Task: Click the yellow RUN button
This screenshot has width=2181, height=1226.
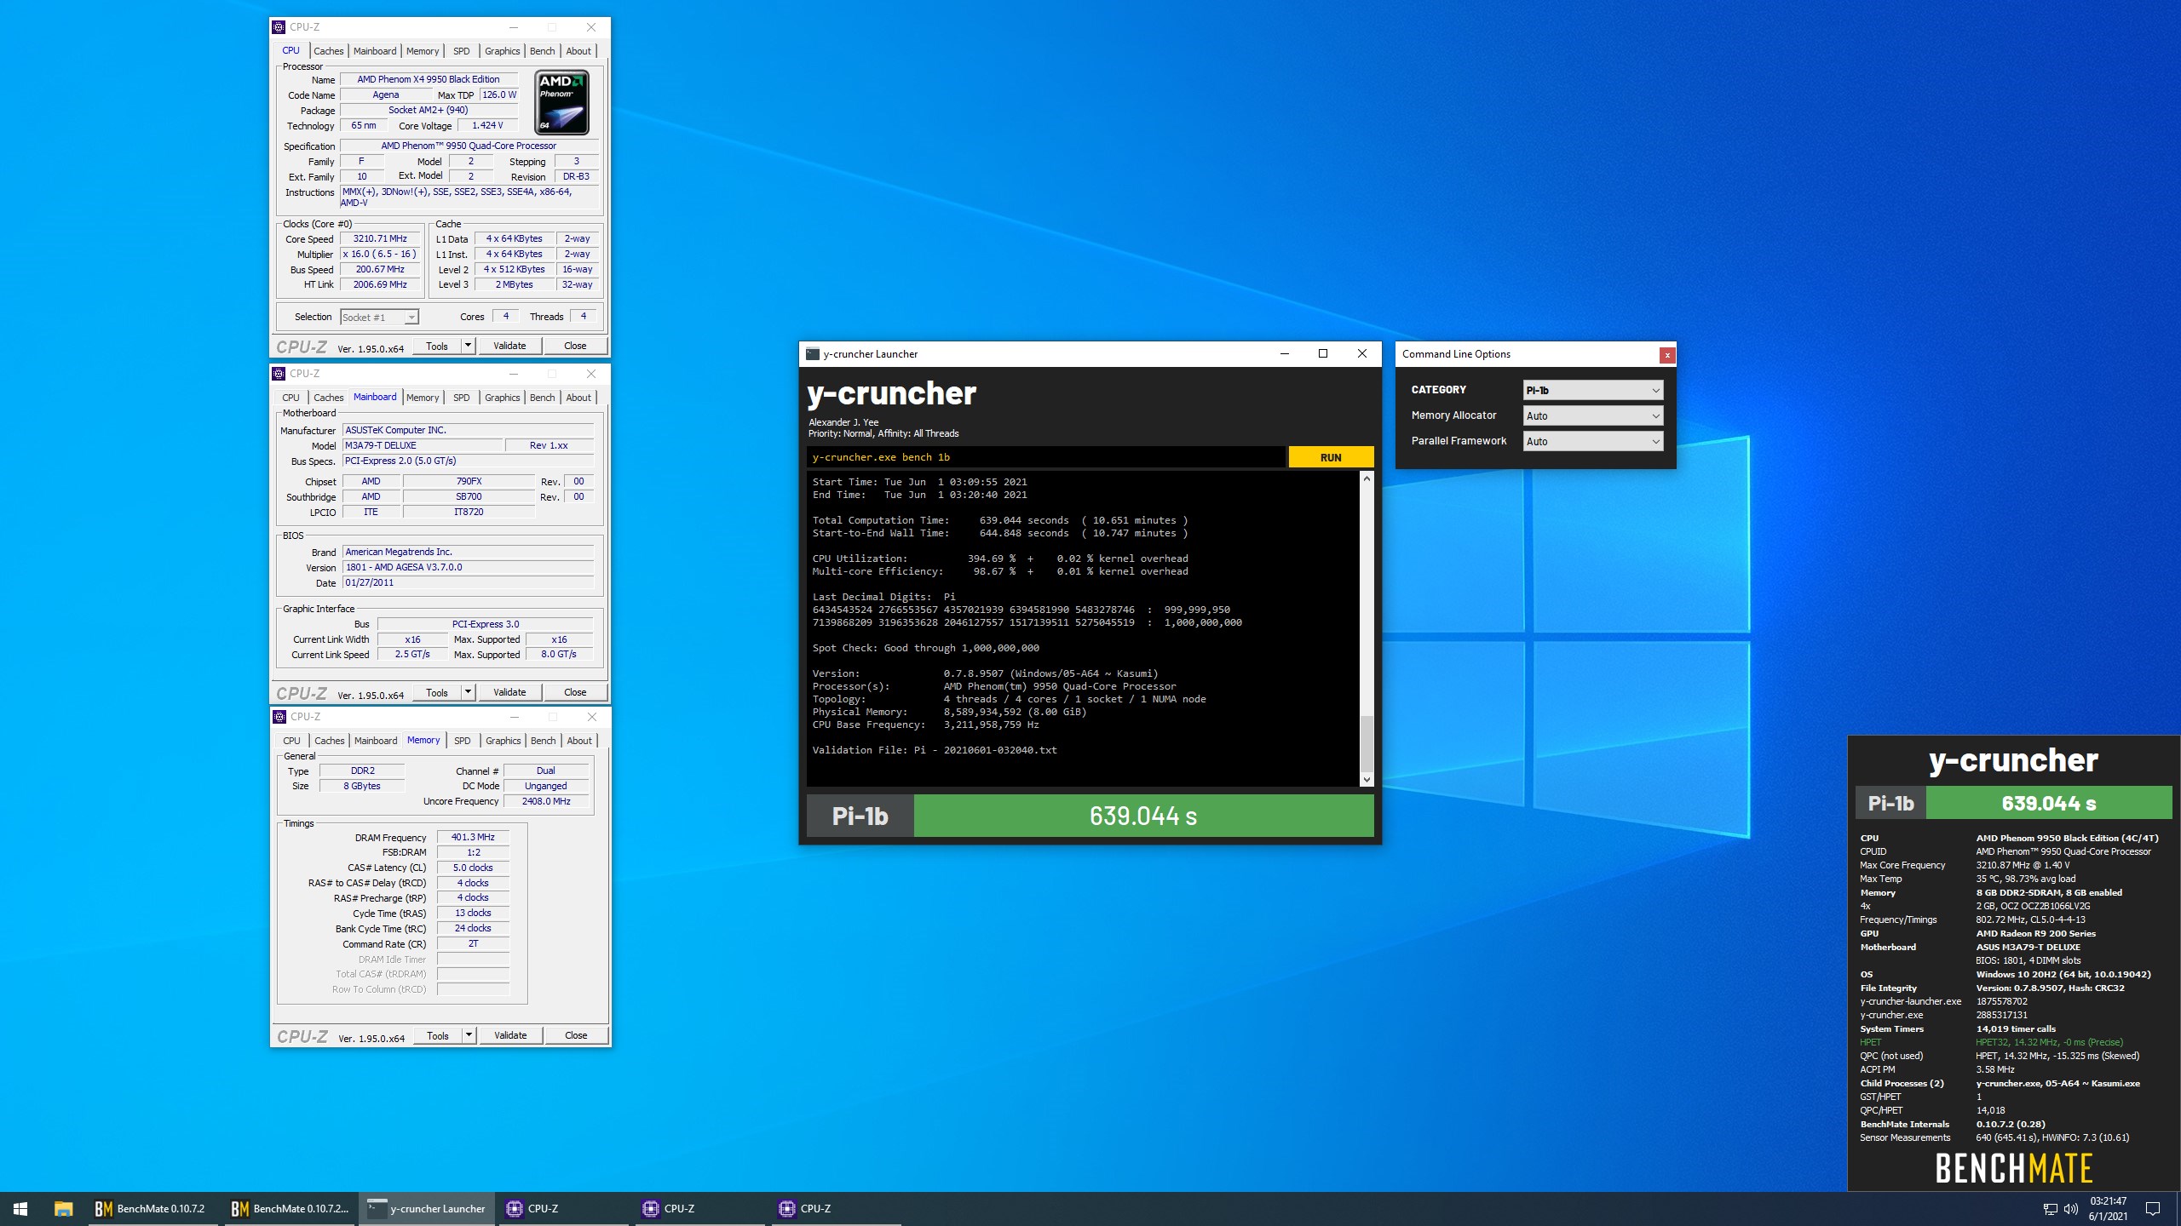Action: pos(1331,457)
